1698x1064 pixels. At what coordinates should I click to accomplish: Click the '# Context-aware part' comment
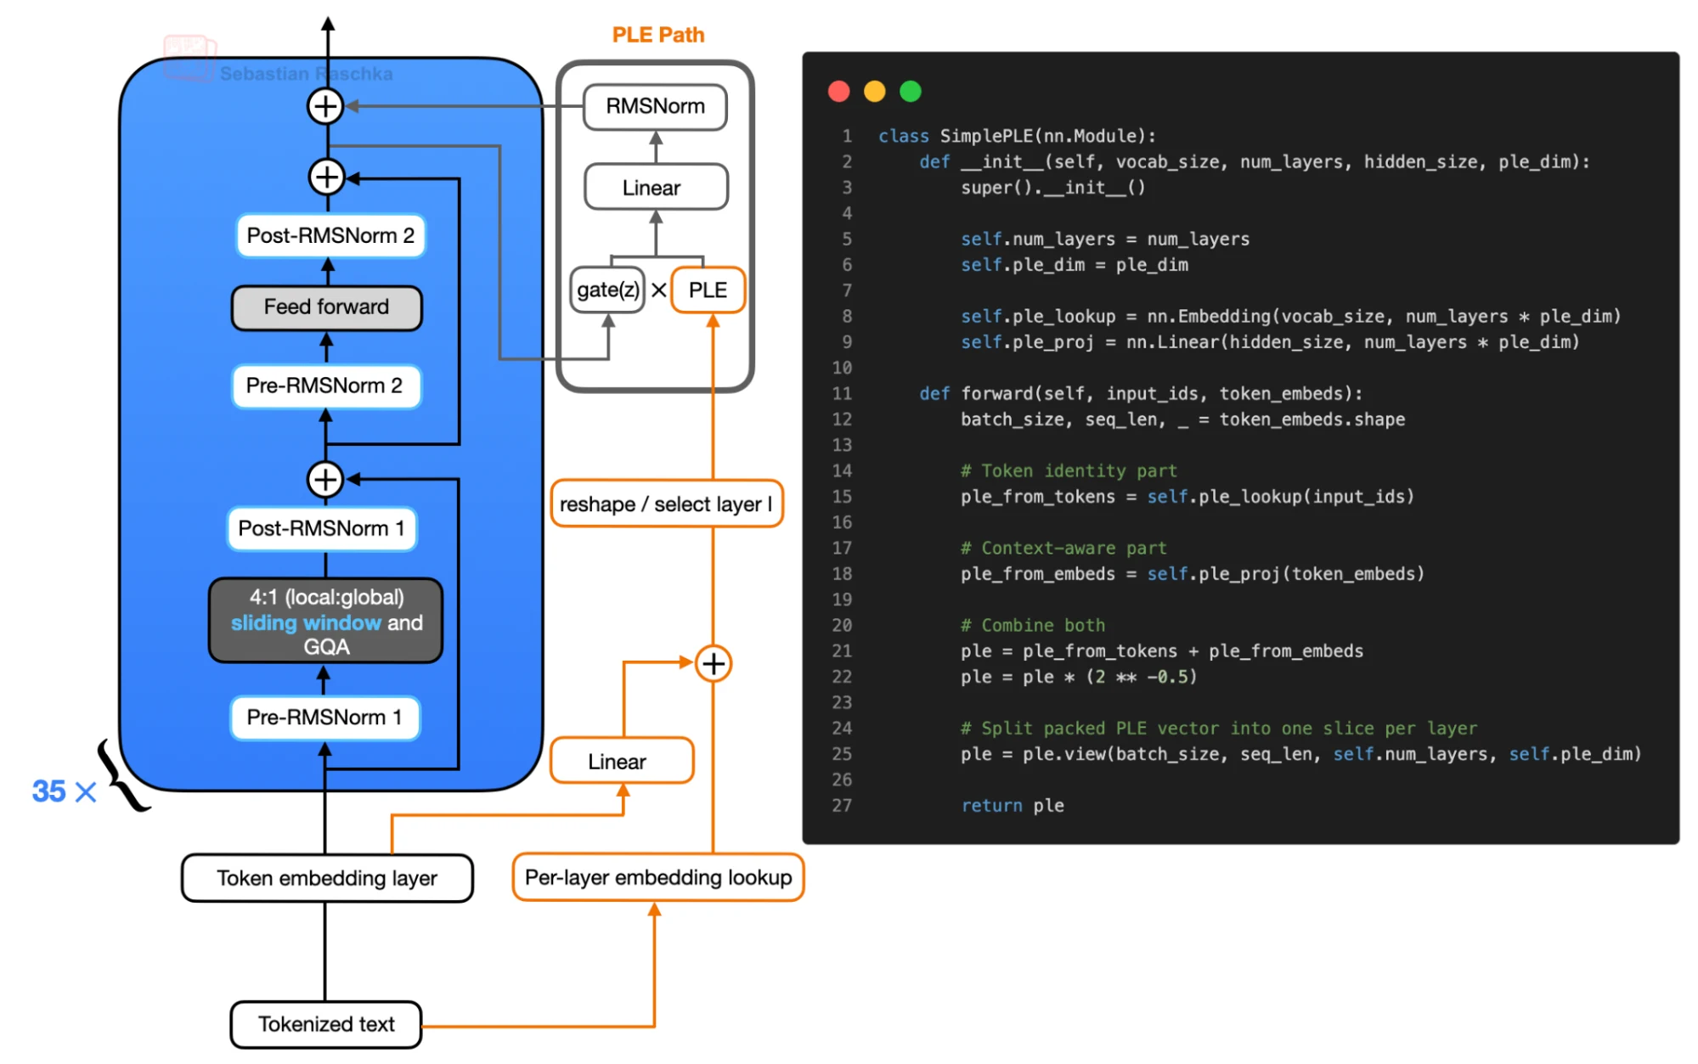(1063, 548)
